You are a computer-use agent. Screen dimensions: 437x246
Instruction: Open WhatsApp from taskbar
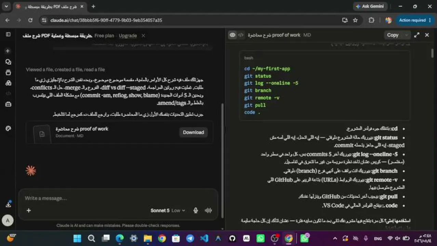pyautogui.click(x=260, y=238)
